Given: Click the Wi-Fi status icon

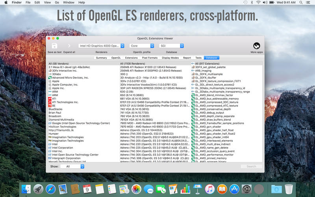Looking at the screenshot, I should click(258, 2).
